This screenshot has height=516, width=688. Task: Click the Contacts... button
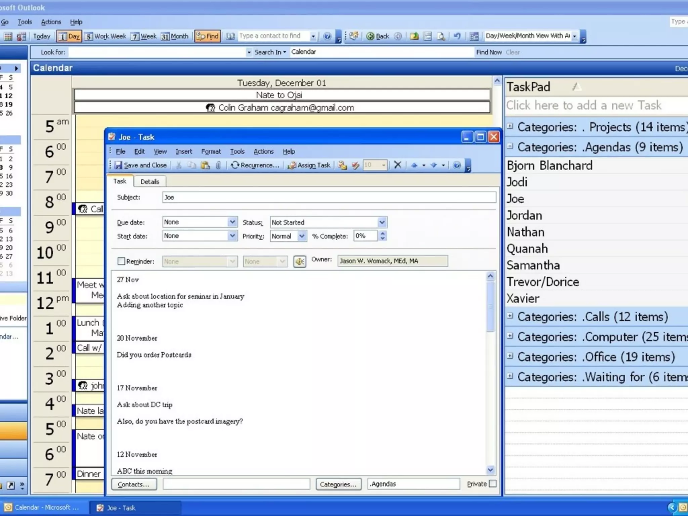tap(134, 484)
